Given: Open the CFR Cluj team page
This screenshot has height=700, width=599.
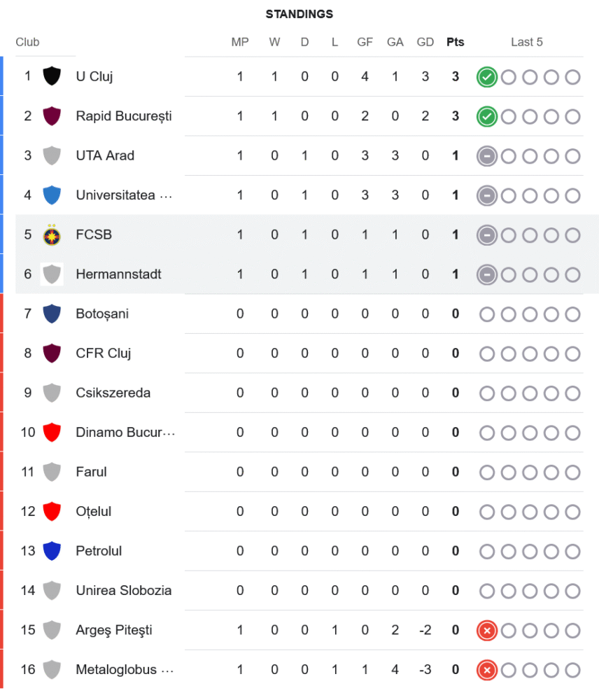Looking at the screenshot, I should click(x=104, y=353).
